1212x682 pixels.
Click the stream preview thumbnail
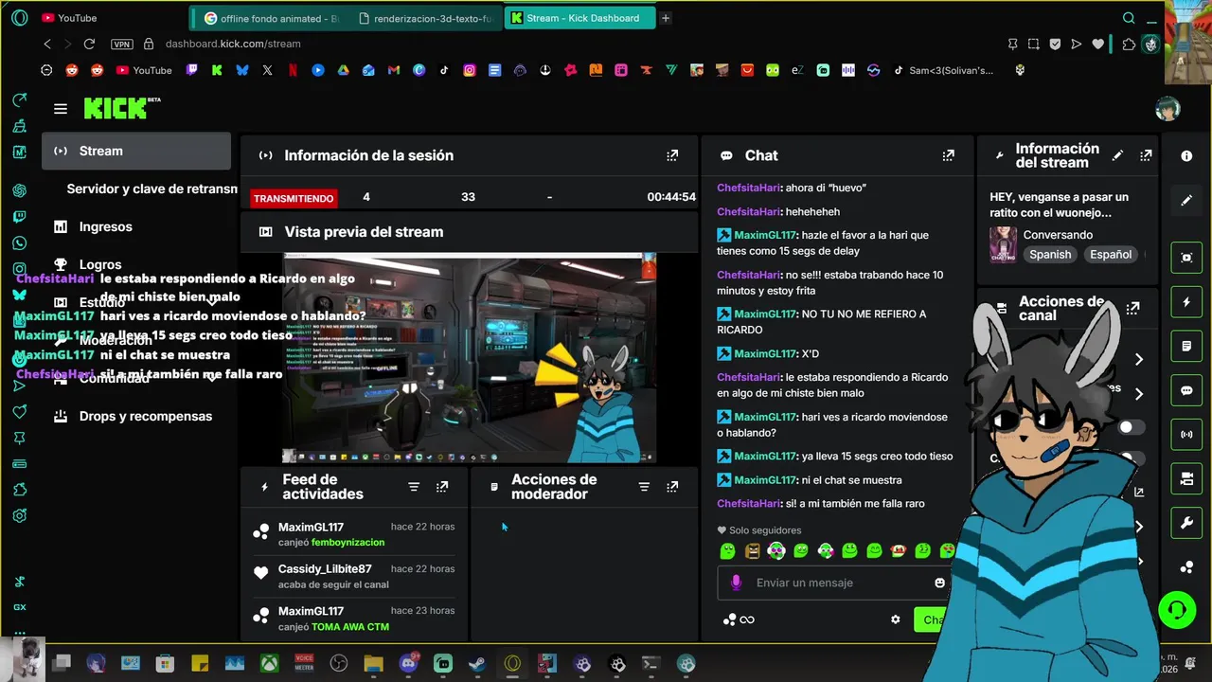tap(470, 358)
